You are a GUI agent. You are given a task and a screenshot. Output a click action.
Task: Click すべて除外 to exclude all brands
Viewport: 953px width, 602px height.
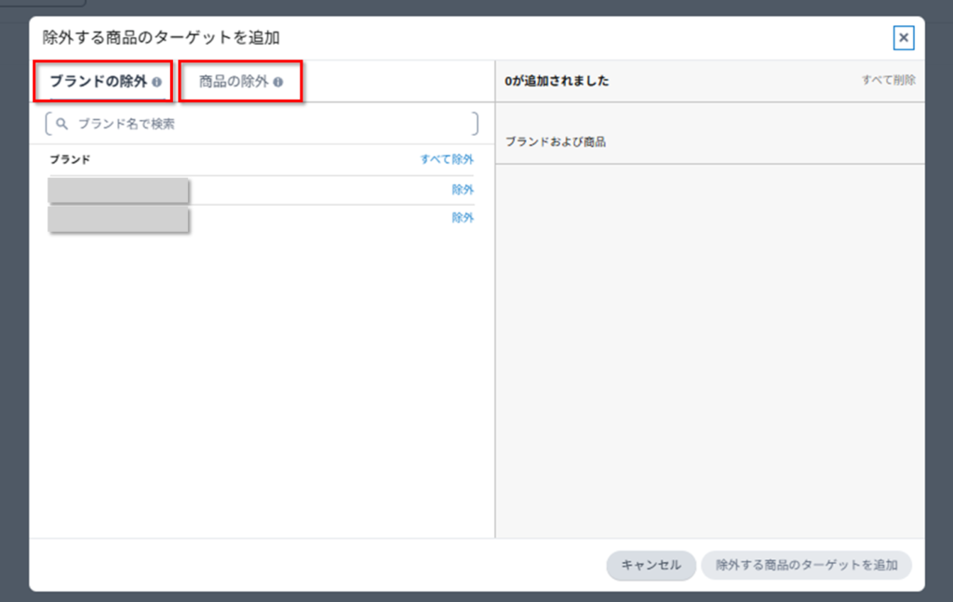[x=447, y=159]
